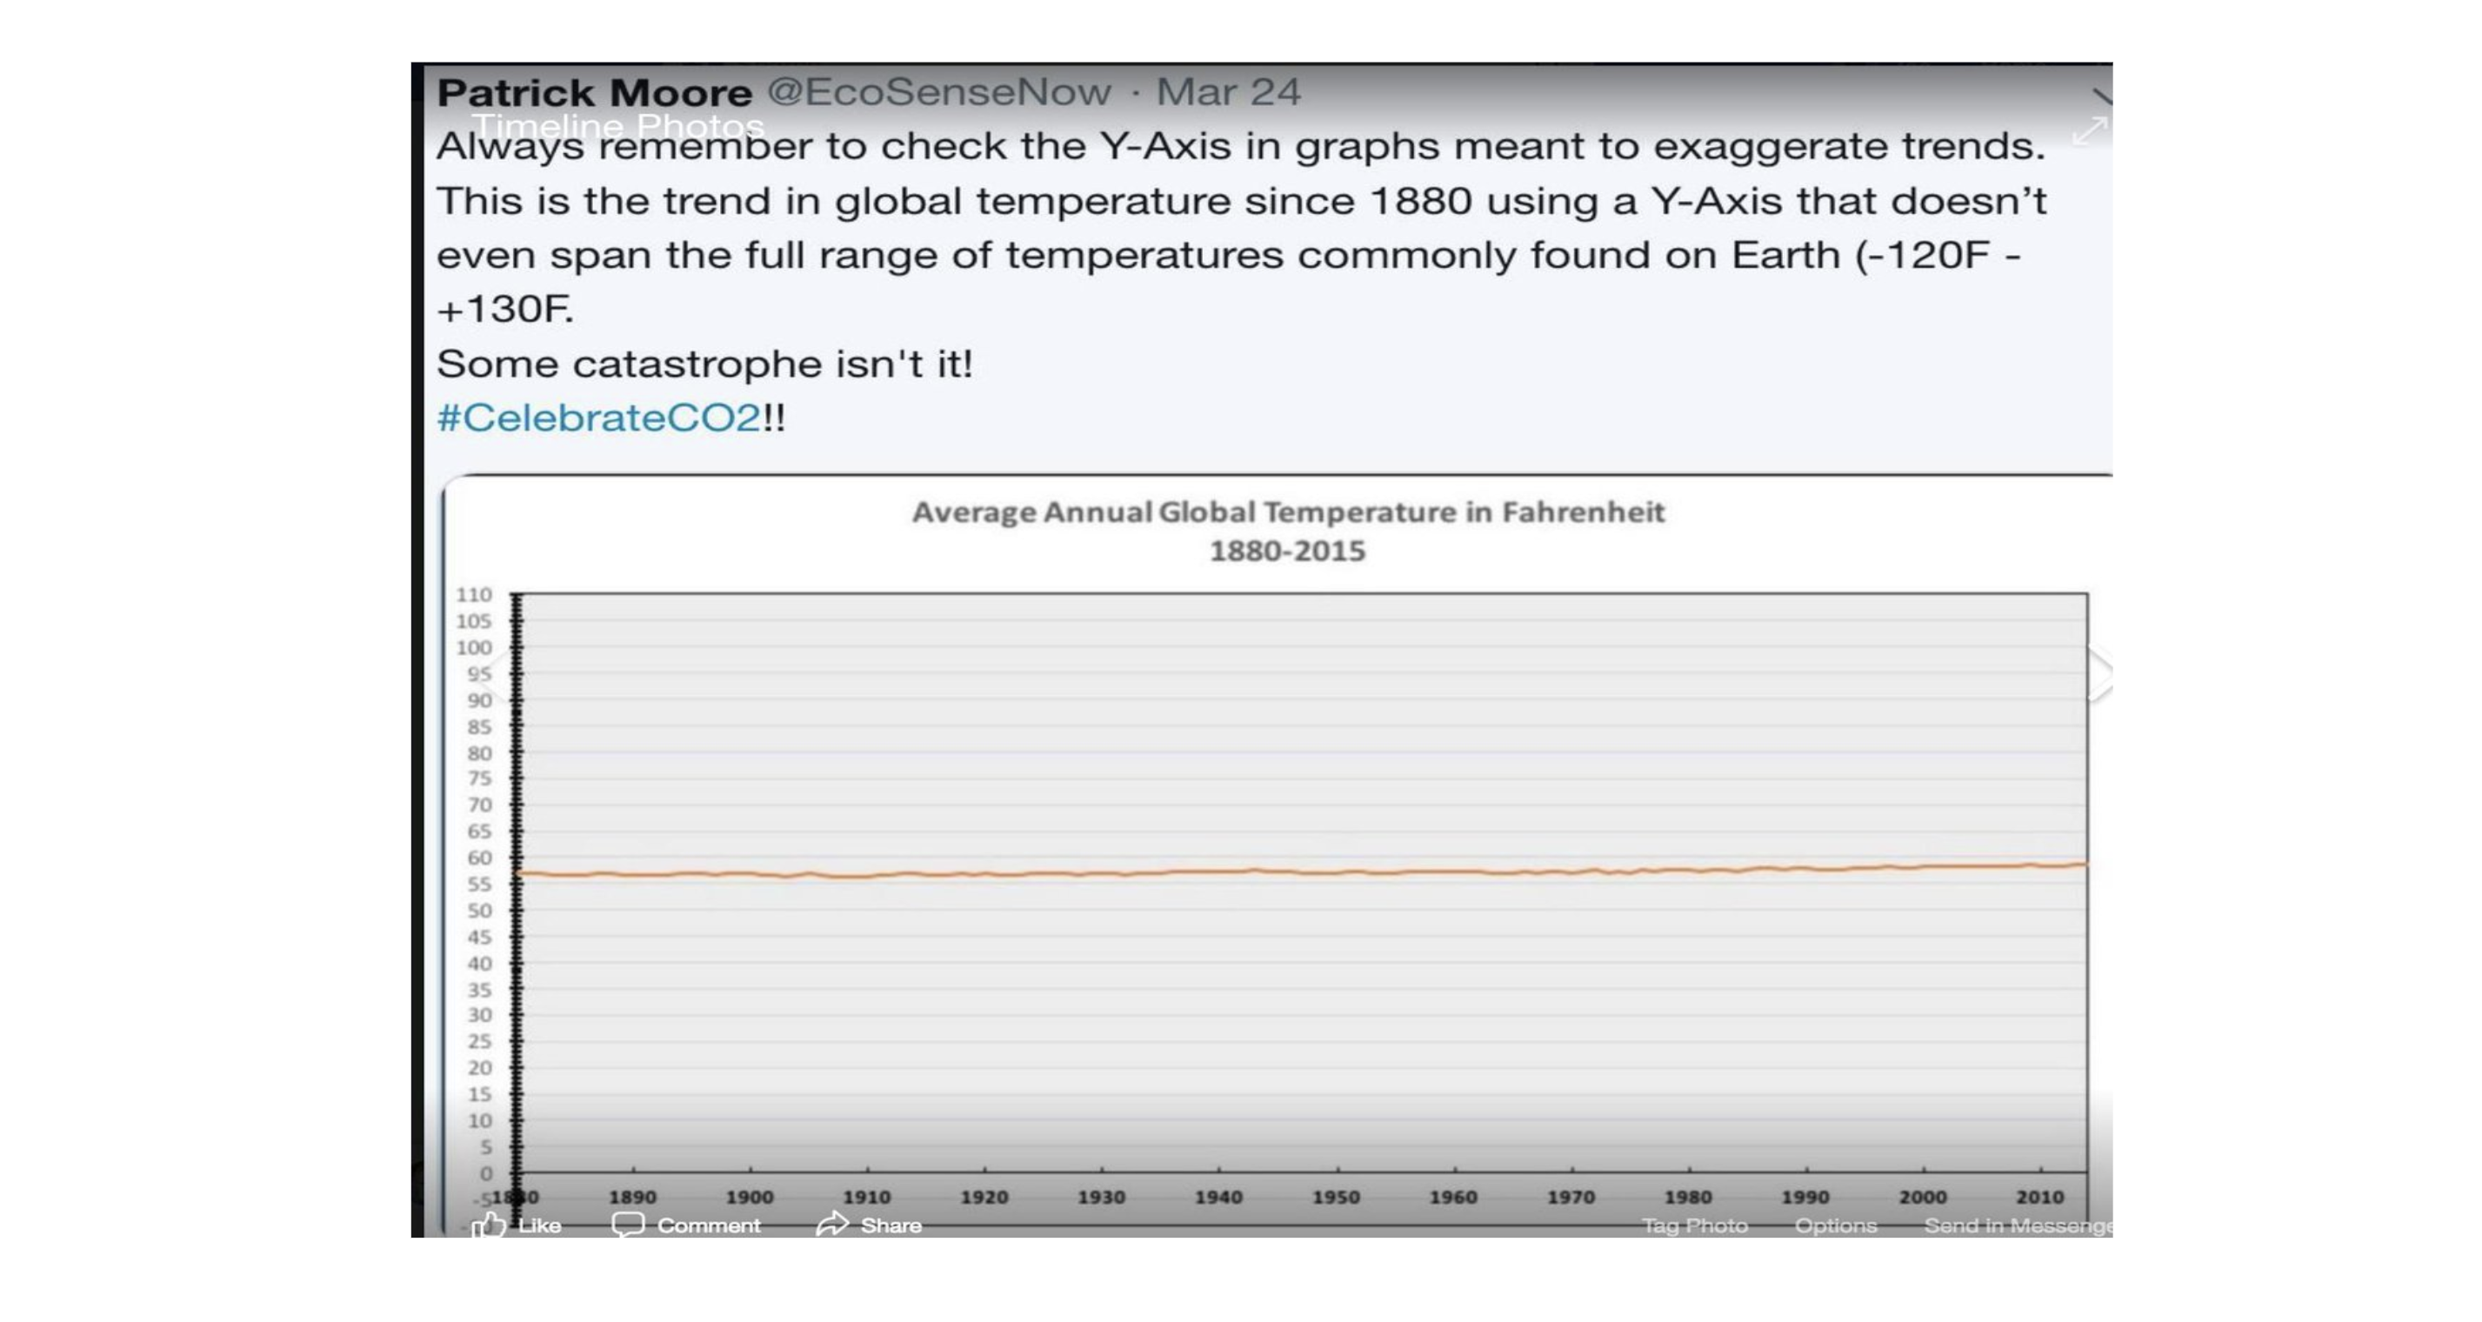Click the 110 label on the y-axis
The height and width of the screenshot is (1322, 2482).
[474, 596]
